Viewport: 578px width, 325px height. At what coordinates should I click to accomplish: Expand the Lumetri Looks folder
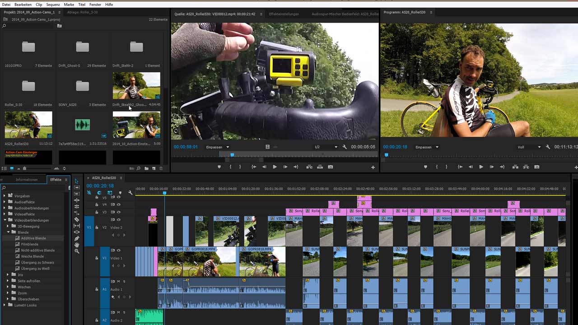(5, 305)
